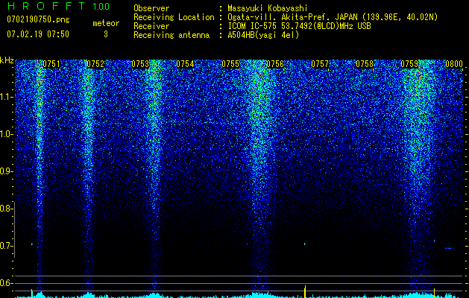Click the 0753 time marker
The image size is (469, 298).
(x=140, y=64)
